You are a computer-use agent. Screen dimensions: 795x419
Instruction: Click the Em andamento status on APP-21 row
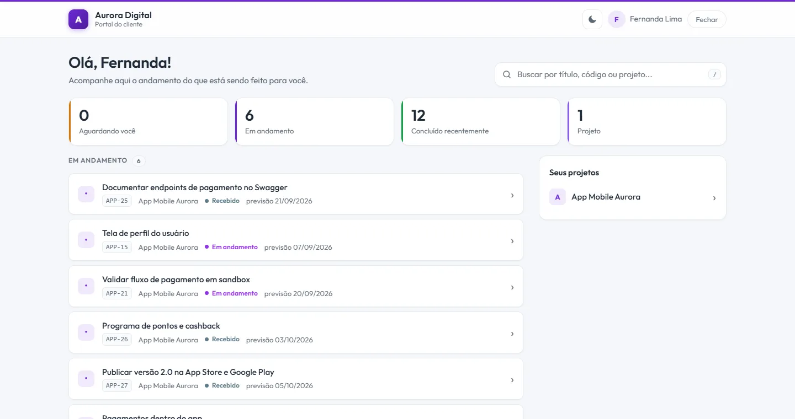[231, 293]
